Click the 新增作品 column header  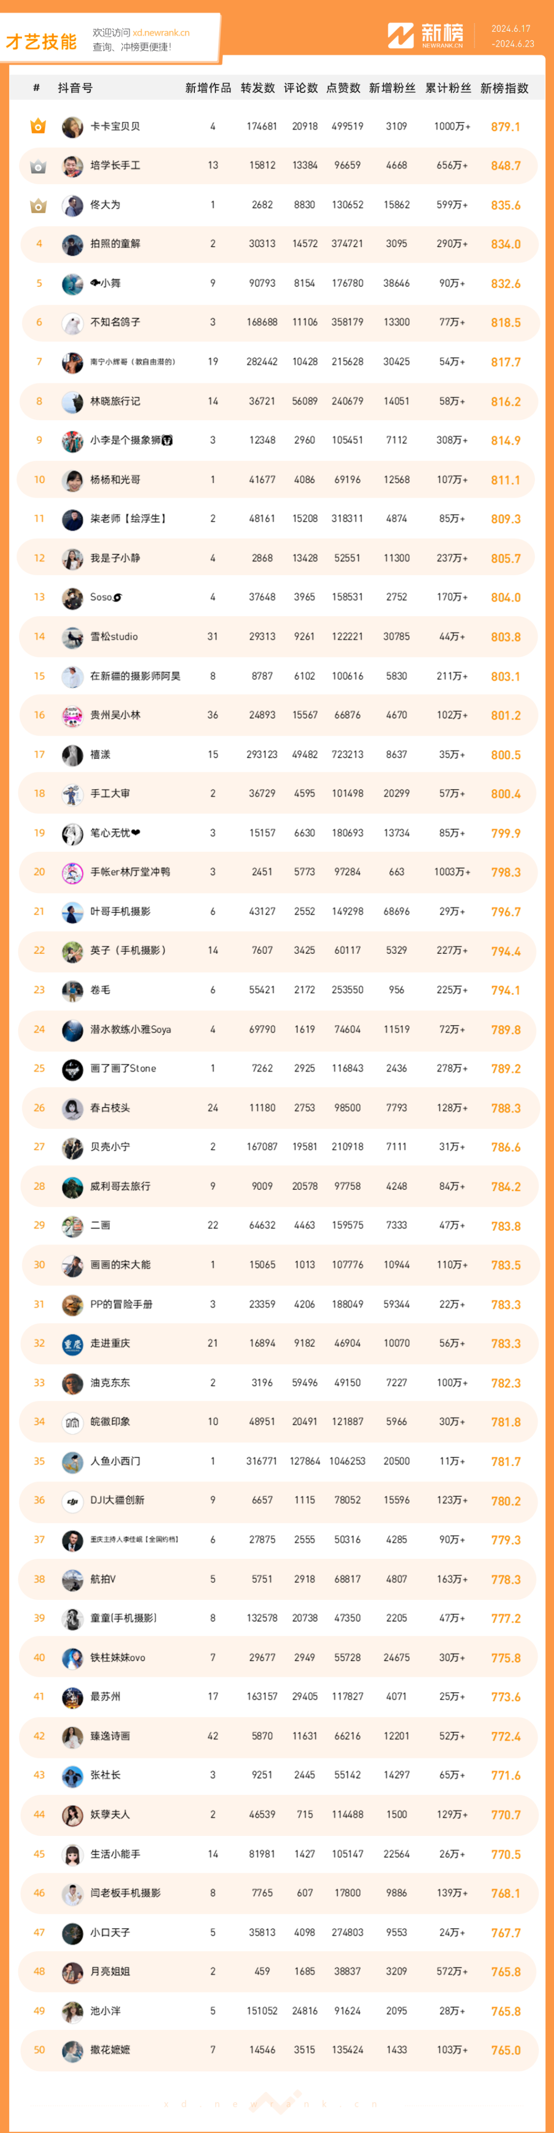point(208,88)
